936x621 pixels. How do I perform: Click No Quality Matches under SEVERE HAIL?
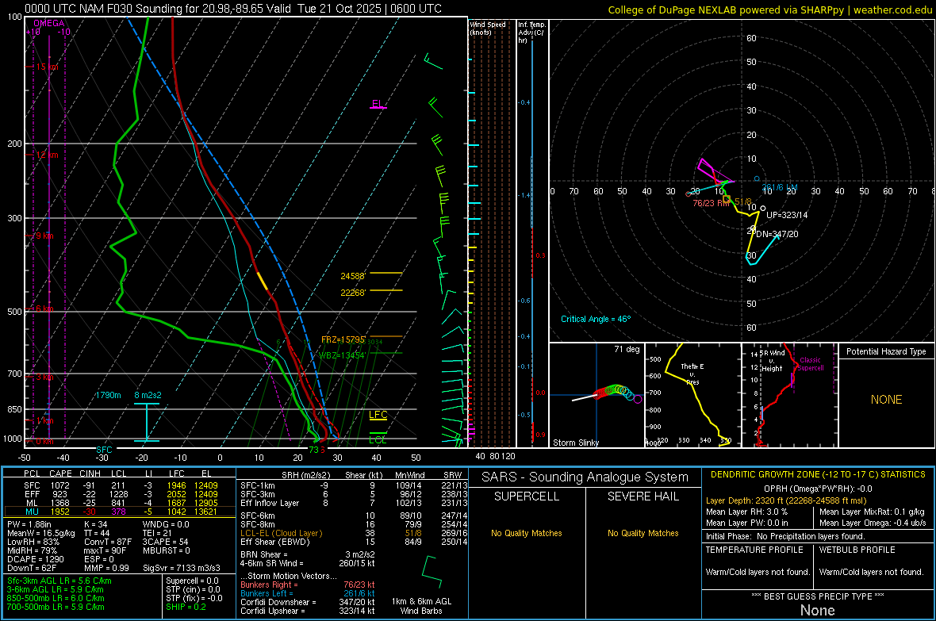click(643, 533)
